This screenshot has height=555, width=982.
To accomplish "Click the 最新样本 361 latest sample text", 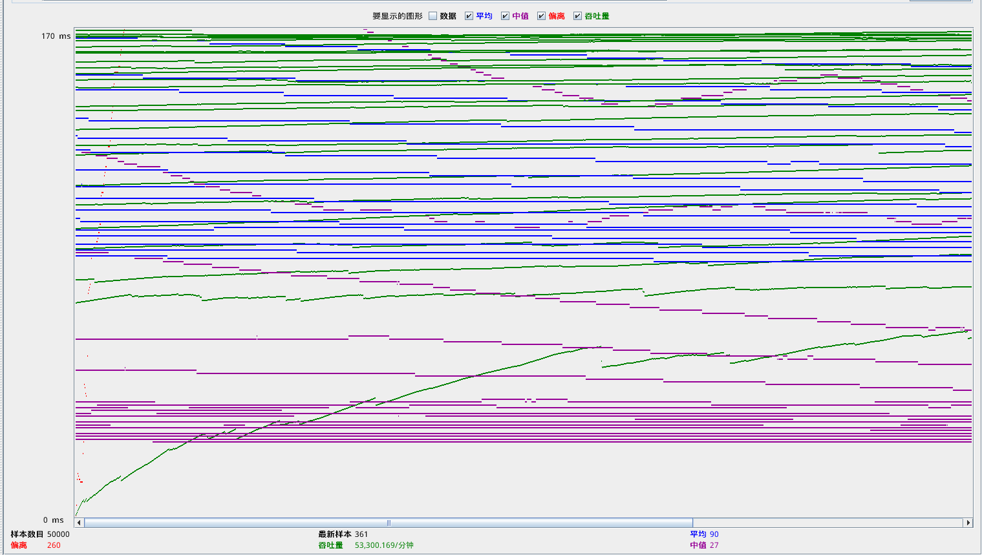I will click(343, 534).
